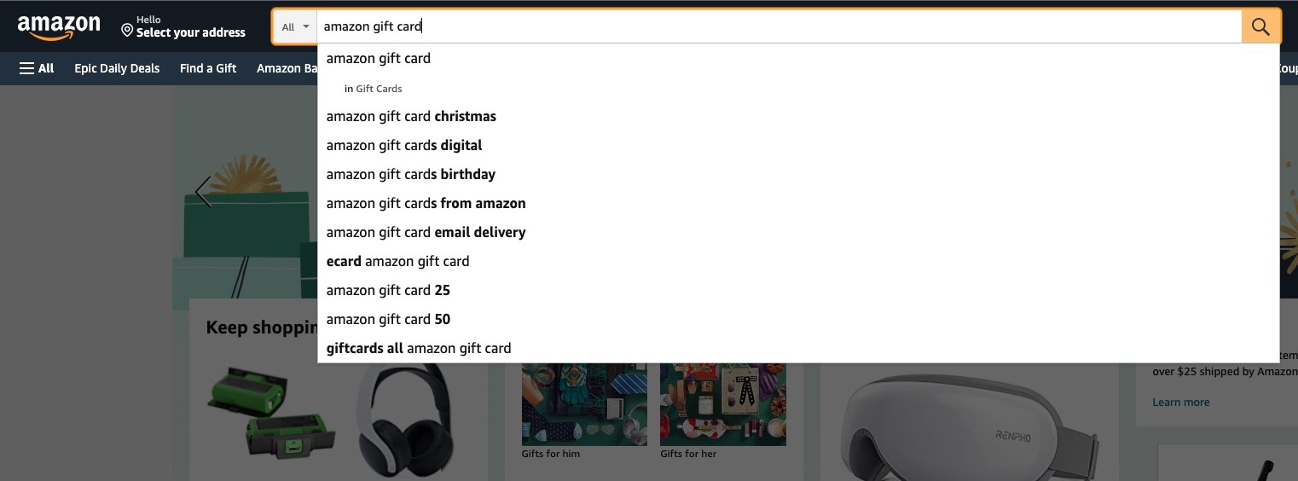Image resolution: width=1298 pixels, height=481 pixels.
Task: Pick 'amazon gift cards from amazon' suggestion
Action: pyautogui.click(x=426, y=203)
